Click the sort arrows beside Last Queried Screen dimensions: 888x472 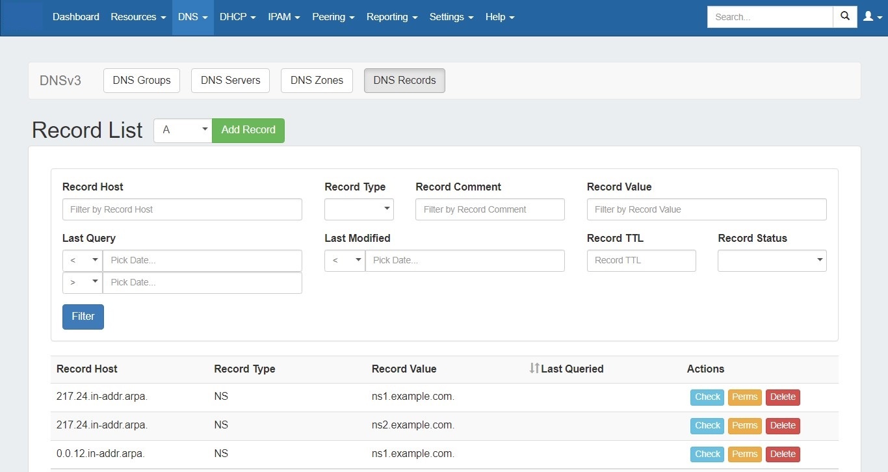tap(534, 369)
